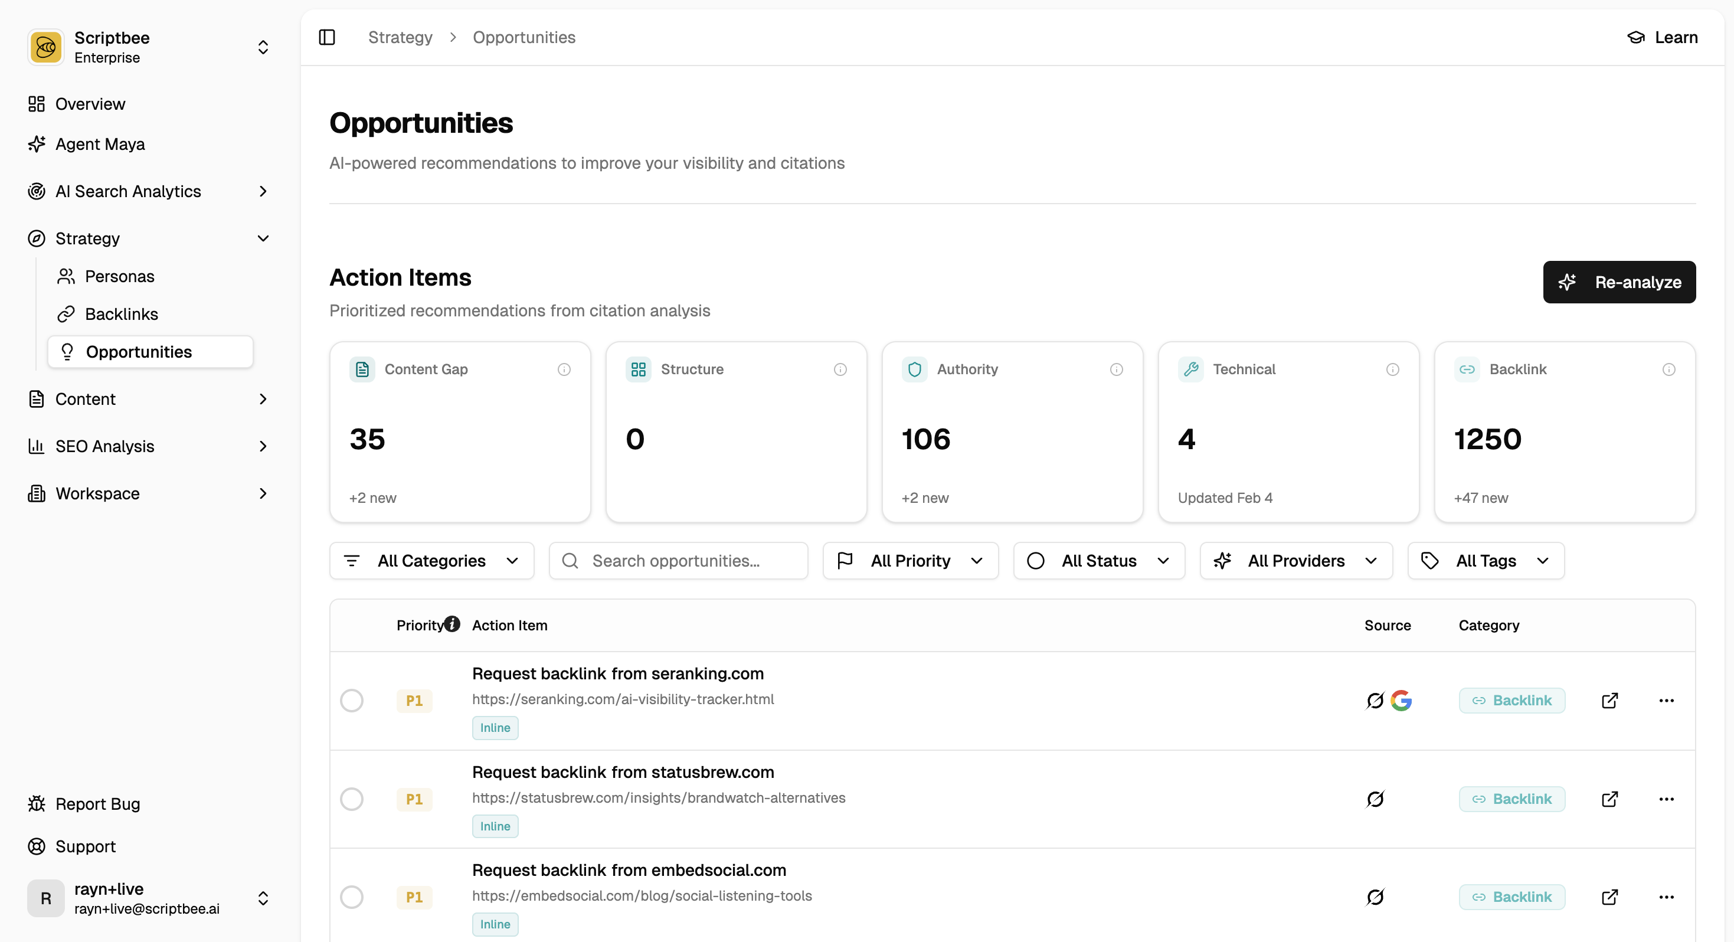1734x942 pixels.
Task: Go to Personas page
Action: [119, 276]
